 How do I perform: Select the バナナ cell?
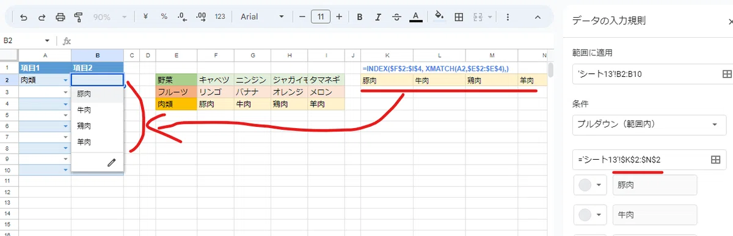252,92
